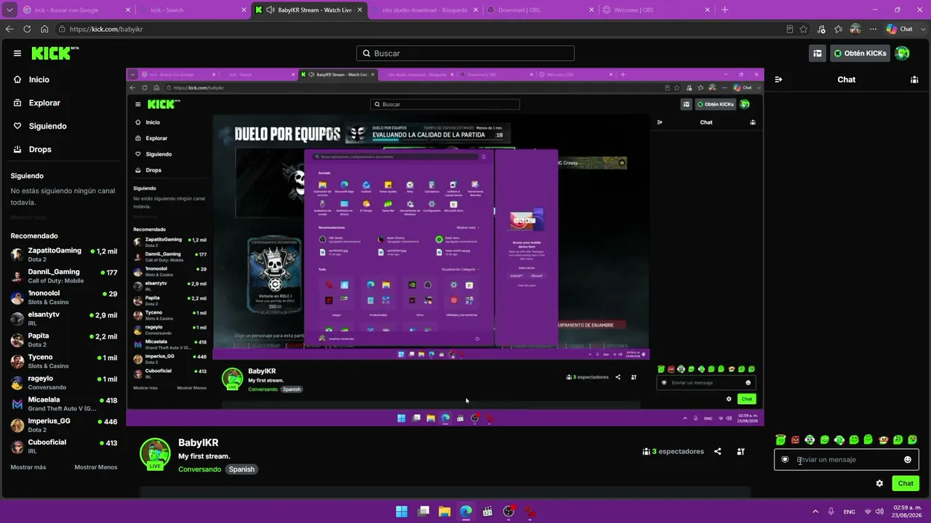Image resolution: width=931 pixels, height=523 pixels.
Task: Open ZapatitoGaming recommended channel
Action: (x=64, y=254)
